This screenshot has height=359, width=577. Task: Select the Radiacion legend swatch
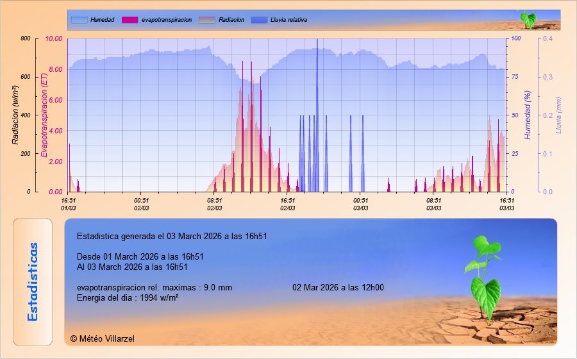pyautogui.click(x=207, y=20)
